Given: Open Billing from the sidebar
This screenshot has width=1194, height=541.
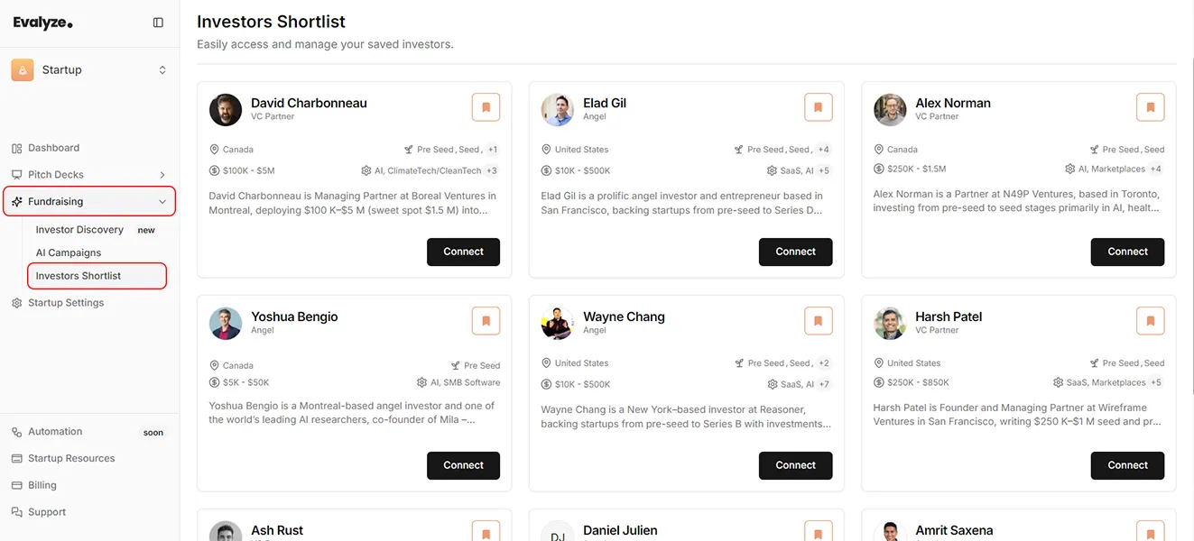Looking at the screenshot, I should [x=16, y=485].
